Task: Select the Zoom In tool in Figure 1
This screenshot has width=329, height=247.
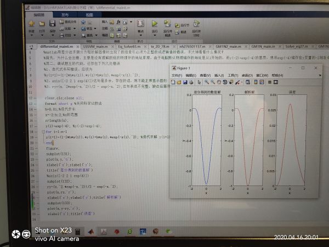Action: (x=206, y=82)
